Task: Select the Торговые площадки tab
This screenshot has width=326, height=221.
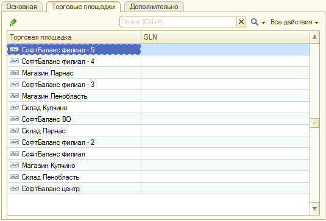Action: (x=83, y=7)
